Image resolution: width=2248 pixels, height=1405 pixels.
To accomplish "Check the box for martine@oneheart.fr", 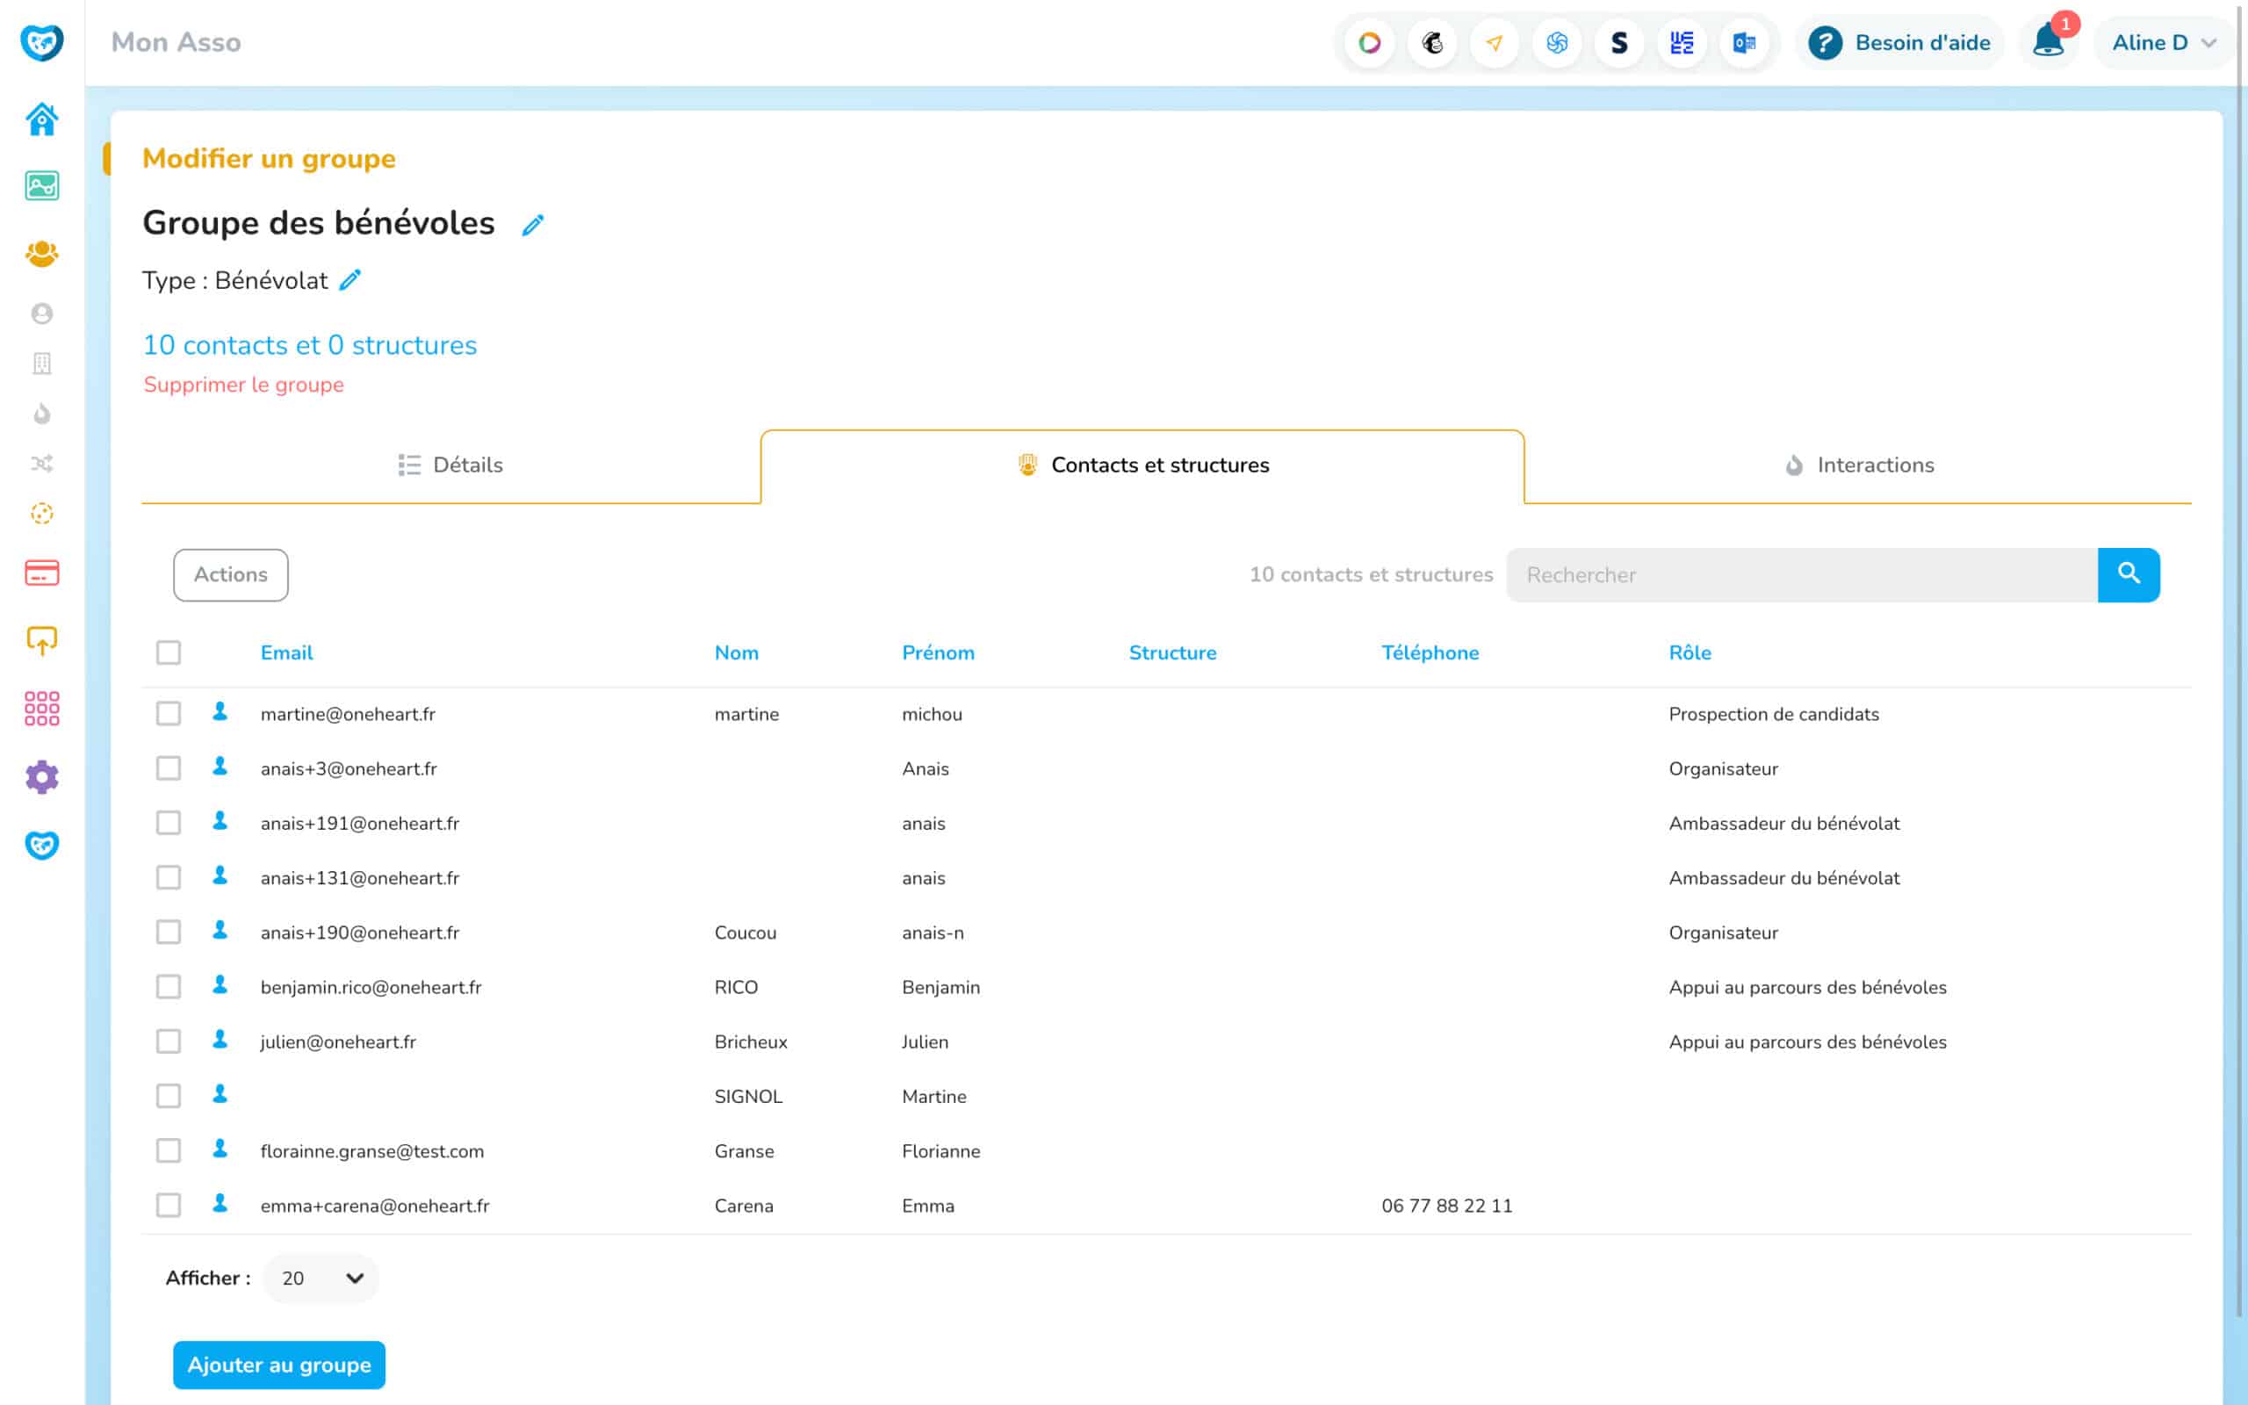I will pyautogui.click(x=168, y=714).
